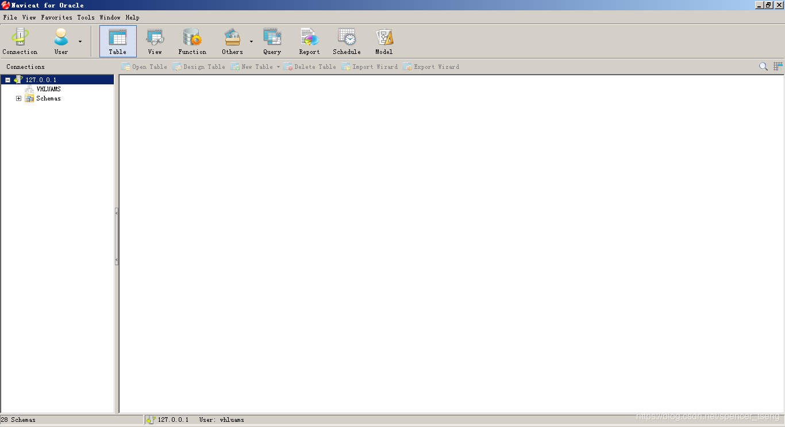The width and height of the screenshot is (785, 427).
Task: Open the New Table dropdown arrow
Action: (278, 67)
